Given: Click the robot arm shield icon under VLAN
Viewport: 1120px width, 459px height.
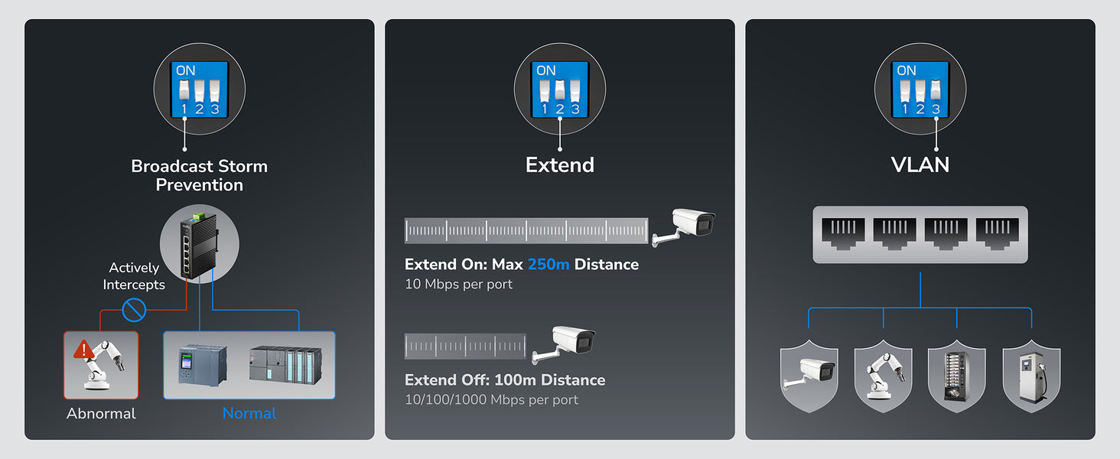Looking at the screenshot, I should pos(883,377).
